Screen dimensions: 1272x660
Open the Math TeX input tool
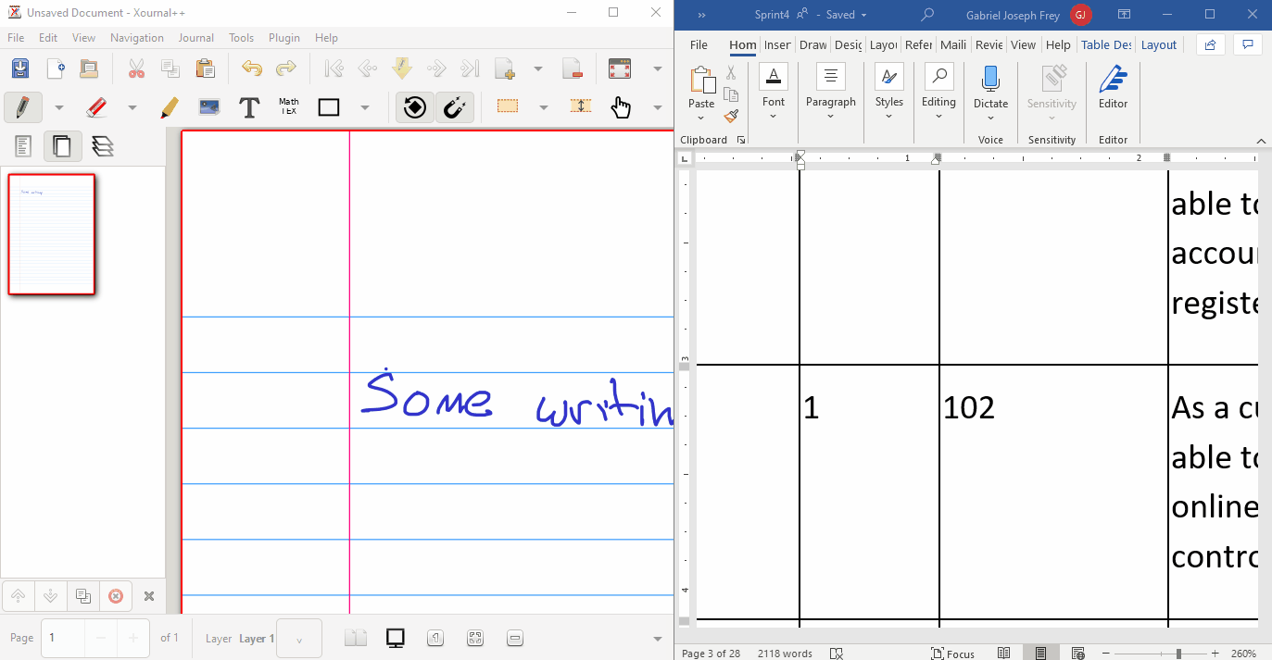pos(288,107)
